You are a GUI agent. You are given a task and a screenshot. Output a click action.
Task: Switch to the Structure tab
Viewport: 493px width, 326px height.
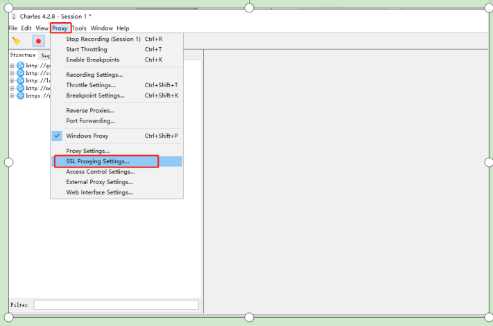[x=23, y=55]
